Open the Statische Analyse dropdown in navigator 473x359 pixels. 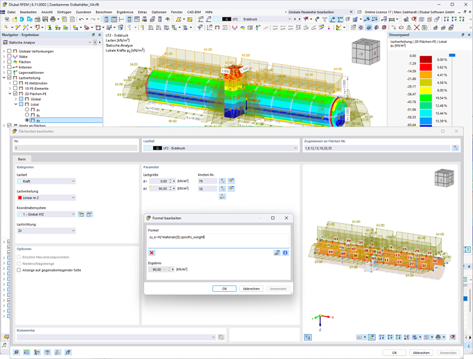click(47, 42)
